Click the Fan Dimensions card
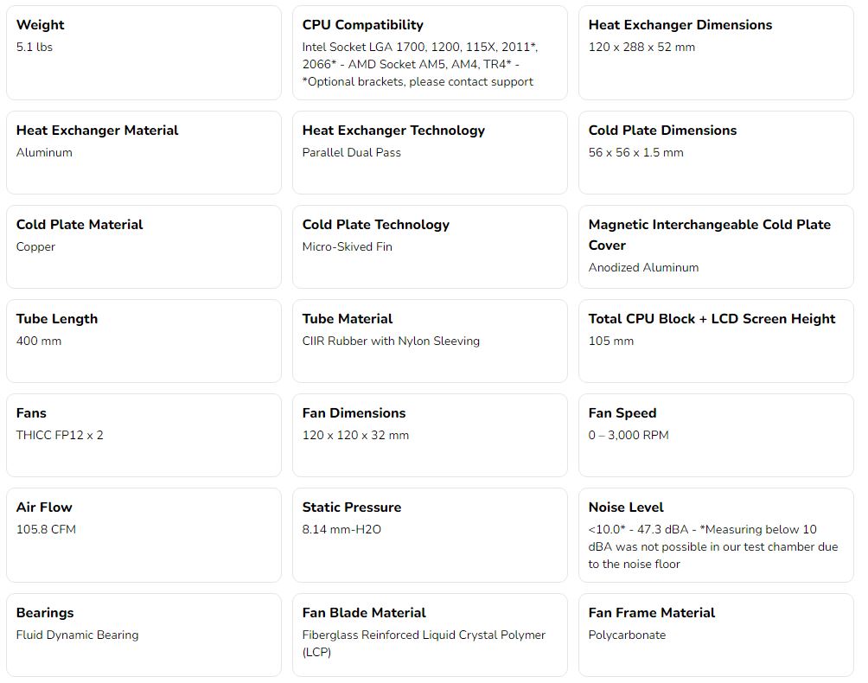The height and width of the screenshot is (683, 868). 430,435
